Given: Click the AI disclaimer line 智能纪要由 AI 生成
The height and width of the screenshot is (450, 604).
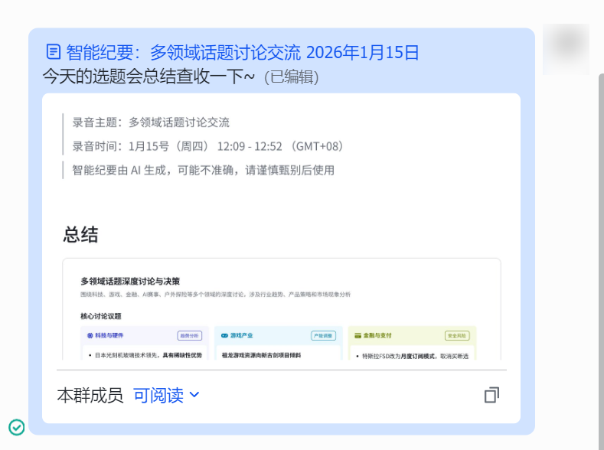Looking at the screenshot, I should [x=203, y=170].
